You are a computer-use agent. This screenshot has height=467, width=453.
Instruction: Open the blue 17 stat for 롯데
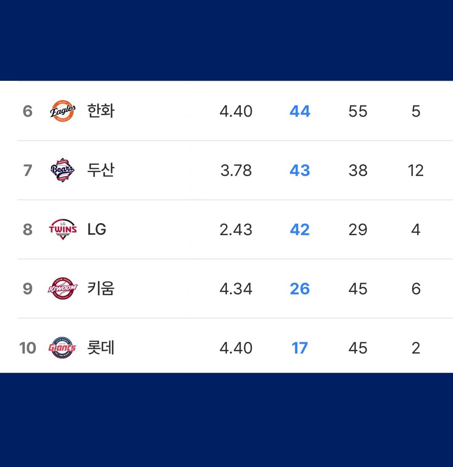pyautogui.click(x=299, y=348)
